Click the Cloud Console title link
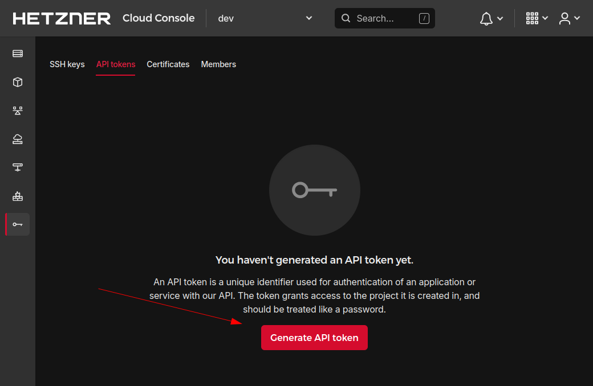Screen dimensions: 593x386 (159, 18)
